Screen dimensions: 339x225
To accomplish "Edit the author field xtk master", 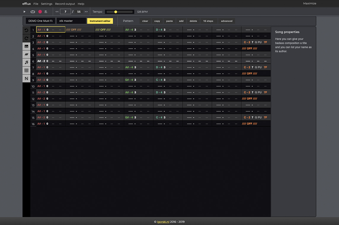I will click(71, 21).
